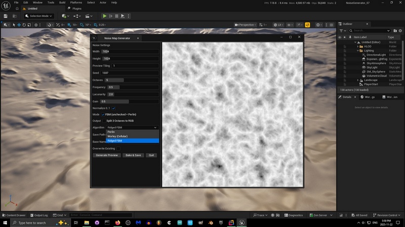Toggle the Normalize 0..1 checkbox

[114, 108]
